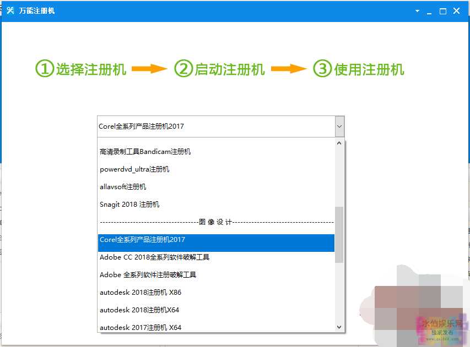This screenshot has height=347, width=470.
Task: Select 高清录制工具Bandicam注册机 from the list
Action: tap(145, 152)
